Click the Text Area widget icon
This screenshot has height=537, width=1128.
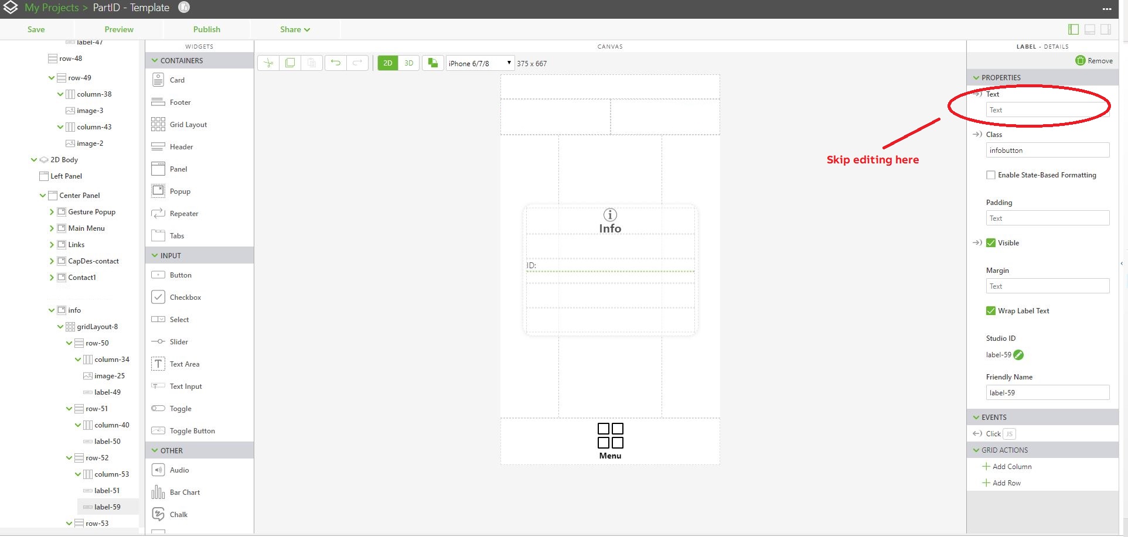[x=158, y=364]
